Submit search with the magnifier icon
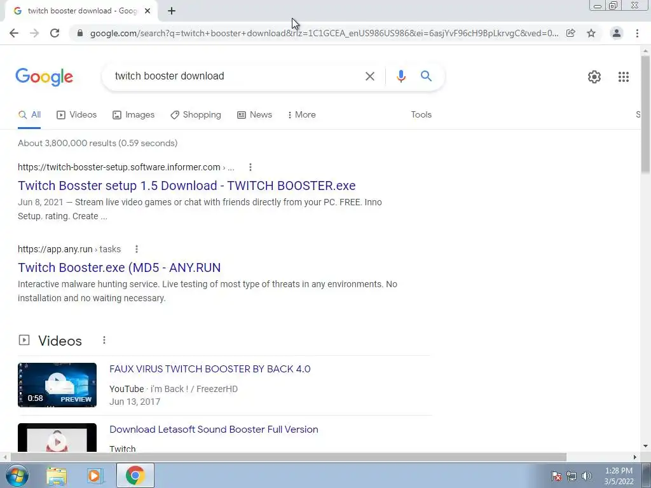 426,76
